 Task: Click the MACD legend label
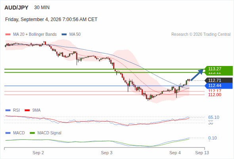(x=19, y=133)
